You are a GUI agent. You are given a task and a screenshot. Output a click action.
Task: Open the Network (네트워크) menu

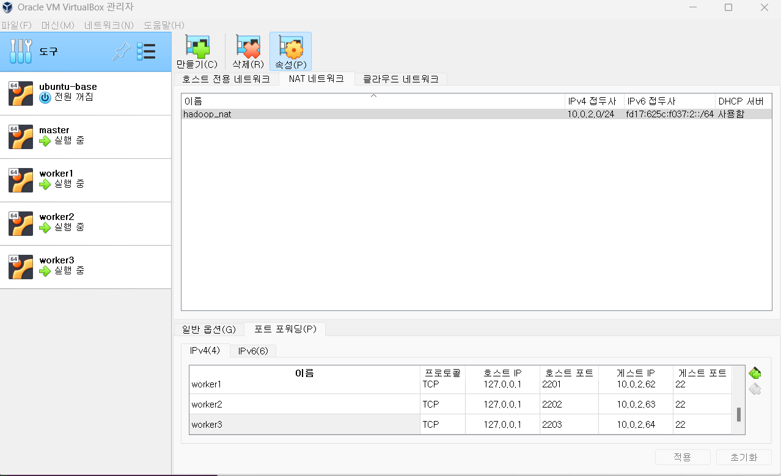[109, 25]
